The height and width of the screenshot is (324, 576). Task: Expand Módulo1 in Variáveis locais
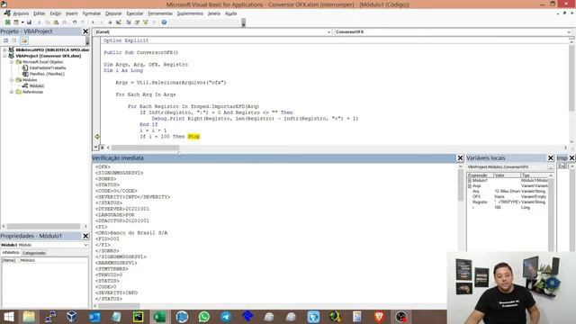(470, 181)
